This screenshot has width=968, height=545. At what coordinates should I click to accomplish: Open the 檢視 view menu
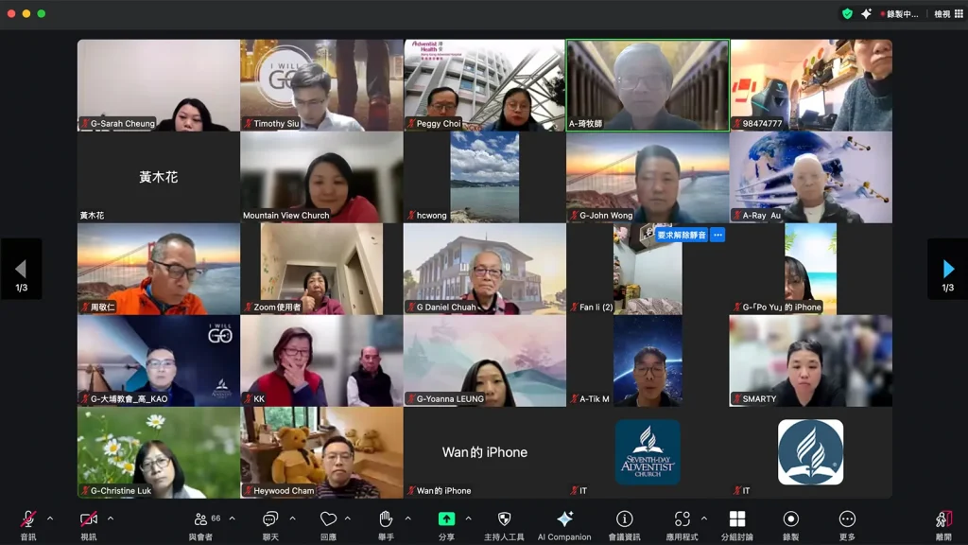coord(942,14)
